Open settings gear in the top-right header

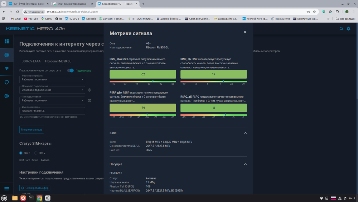[x=348, y=29]
